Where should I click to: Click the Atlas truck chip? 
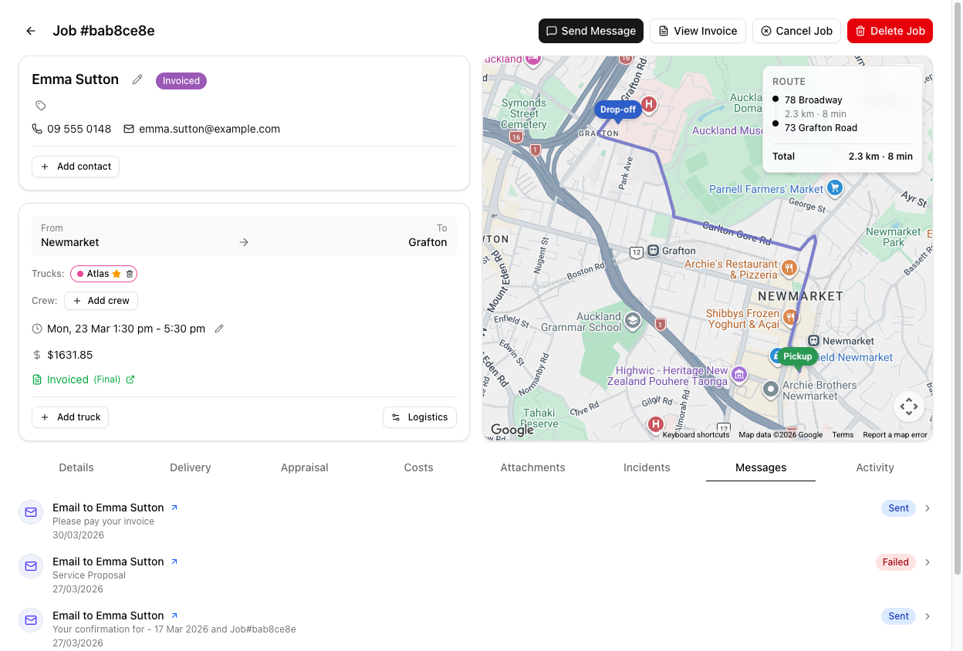pyautogui.click(x=104, y=274)
